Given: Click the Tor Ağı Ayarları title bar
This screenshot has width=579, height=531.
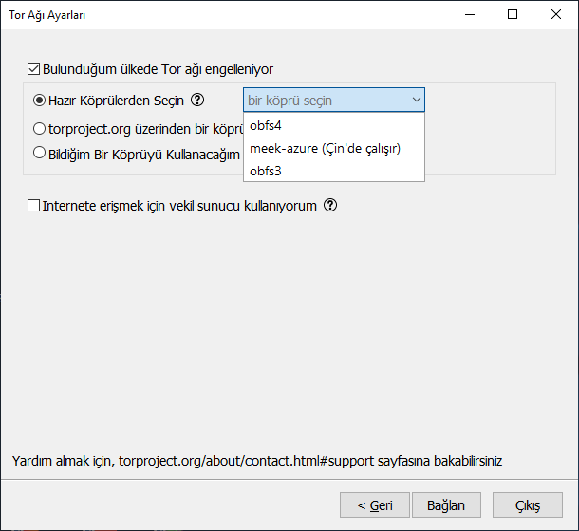Looking at the screenshot, I should click(237, 14).
